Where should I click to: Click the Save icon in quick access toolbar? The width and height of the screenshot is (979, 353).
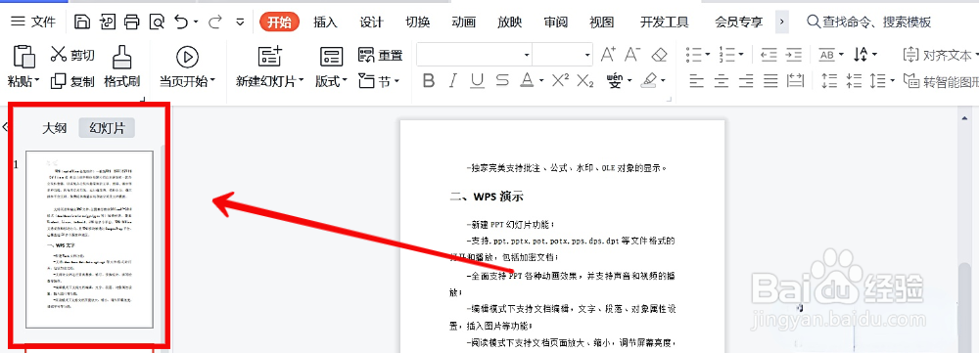pos(82,22)
